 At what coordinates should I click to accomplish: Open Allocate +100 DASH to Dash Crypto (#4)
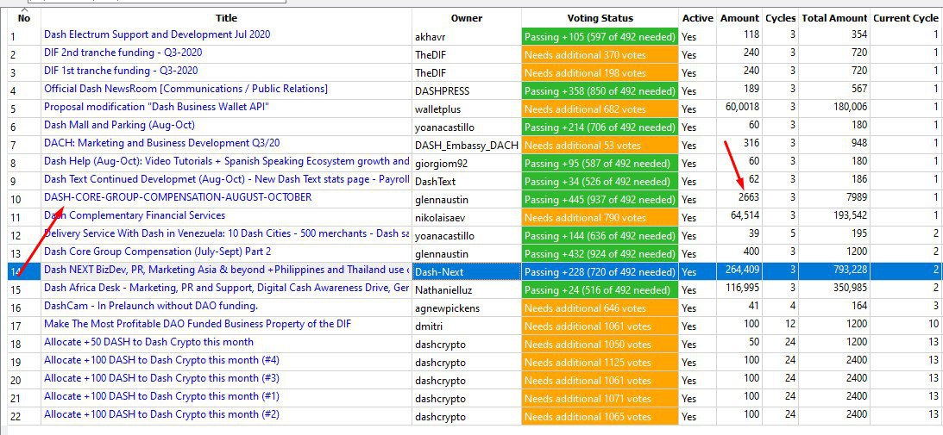[162, 360]
